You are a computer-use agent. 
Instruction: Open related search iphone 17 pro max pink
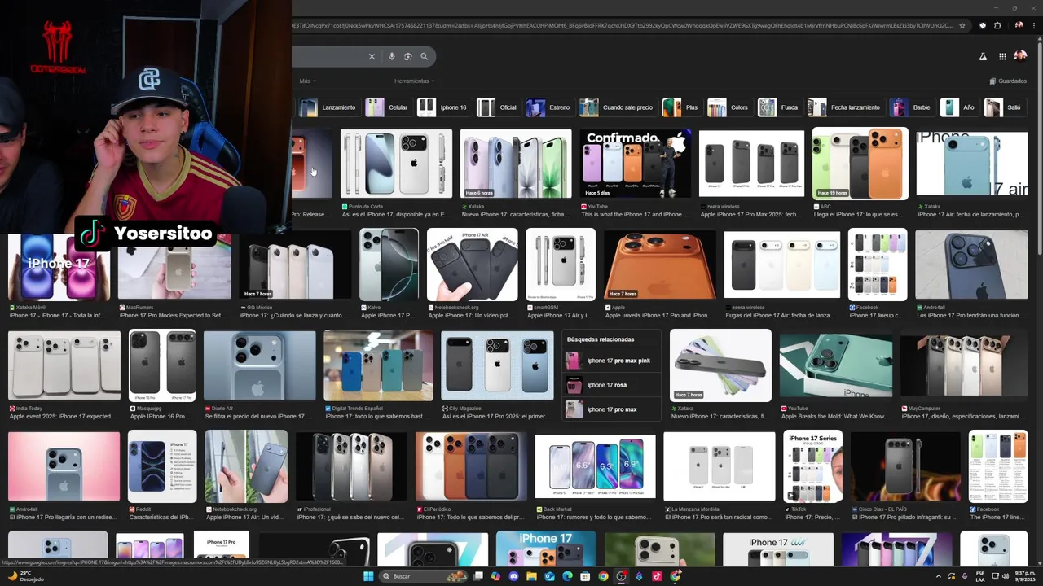[x=611, y=361]
